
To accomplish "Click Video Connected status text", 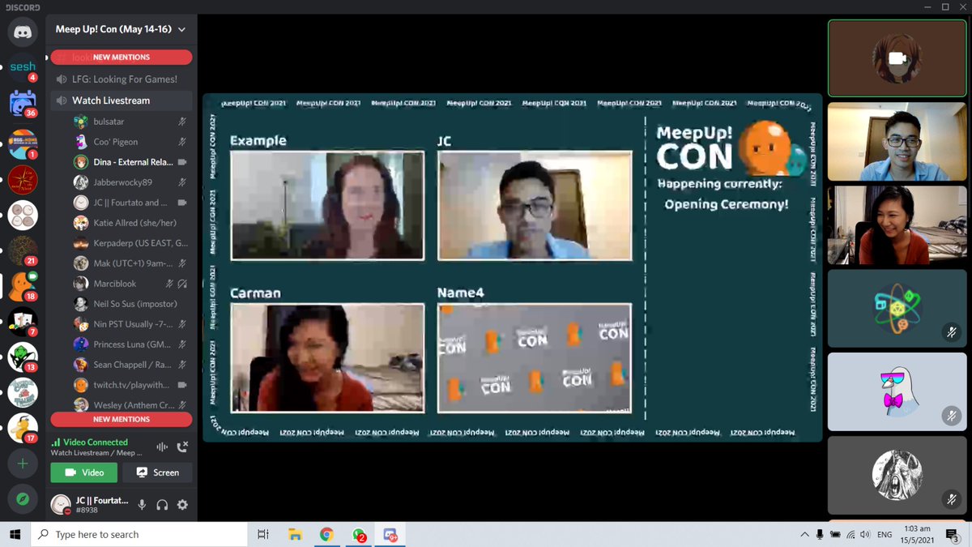I will point(94,442).
